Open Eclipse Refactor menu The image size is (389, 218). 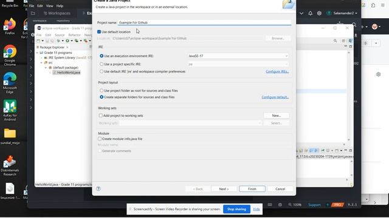74,35
